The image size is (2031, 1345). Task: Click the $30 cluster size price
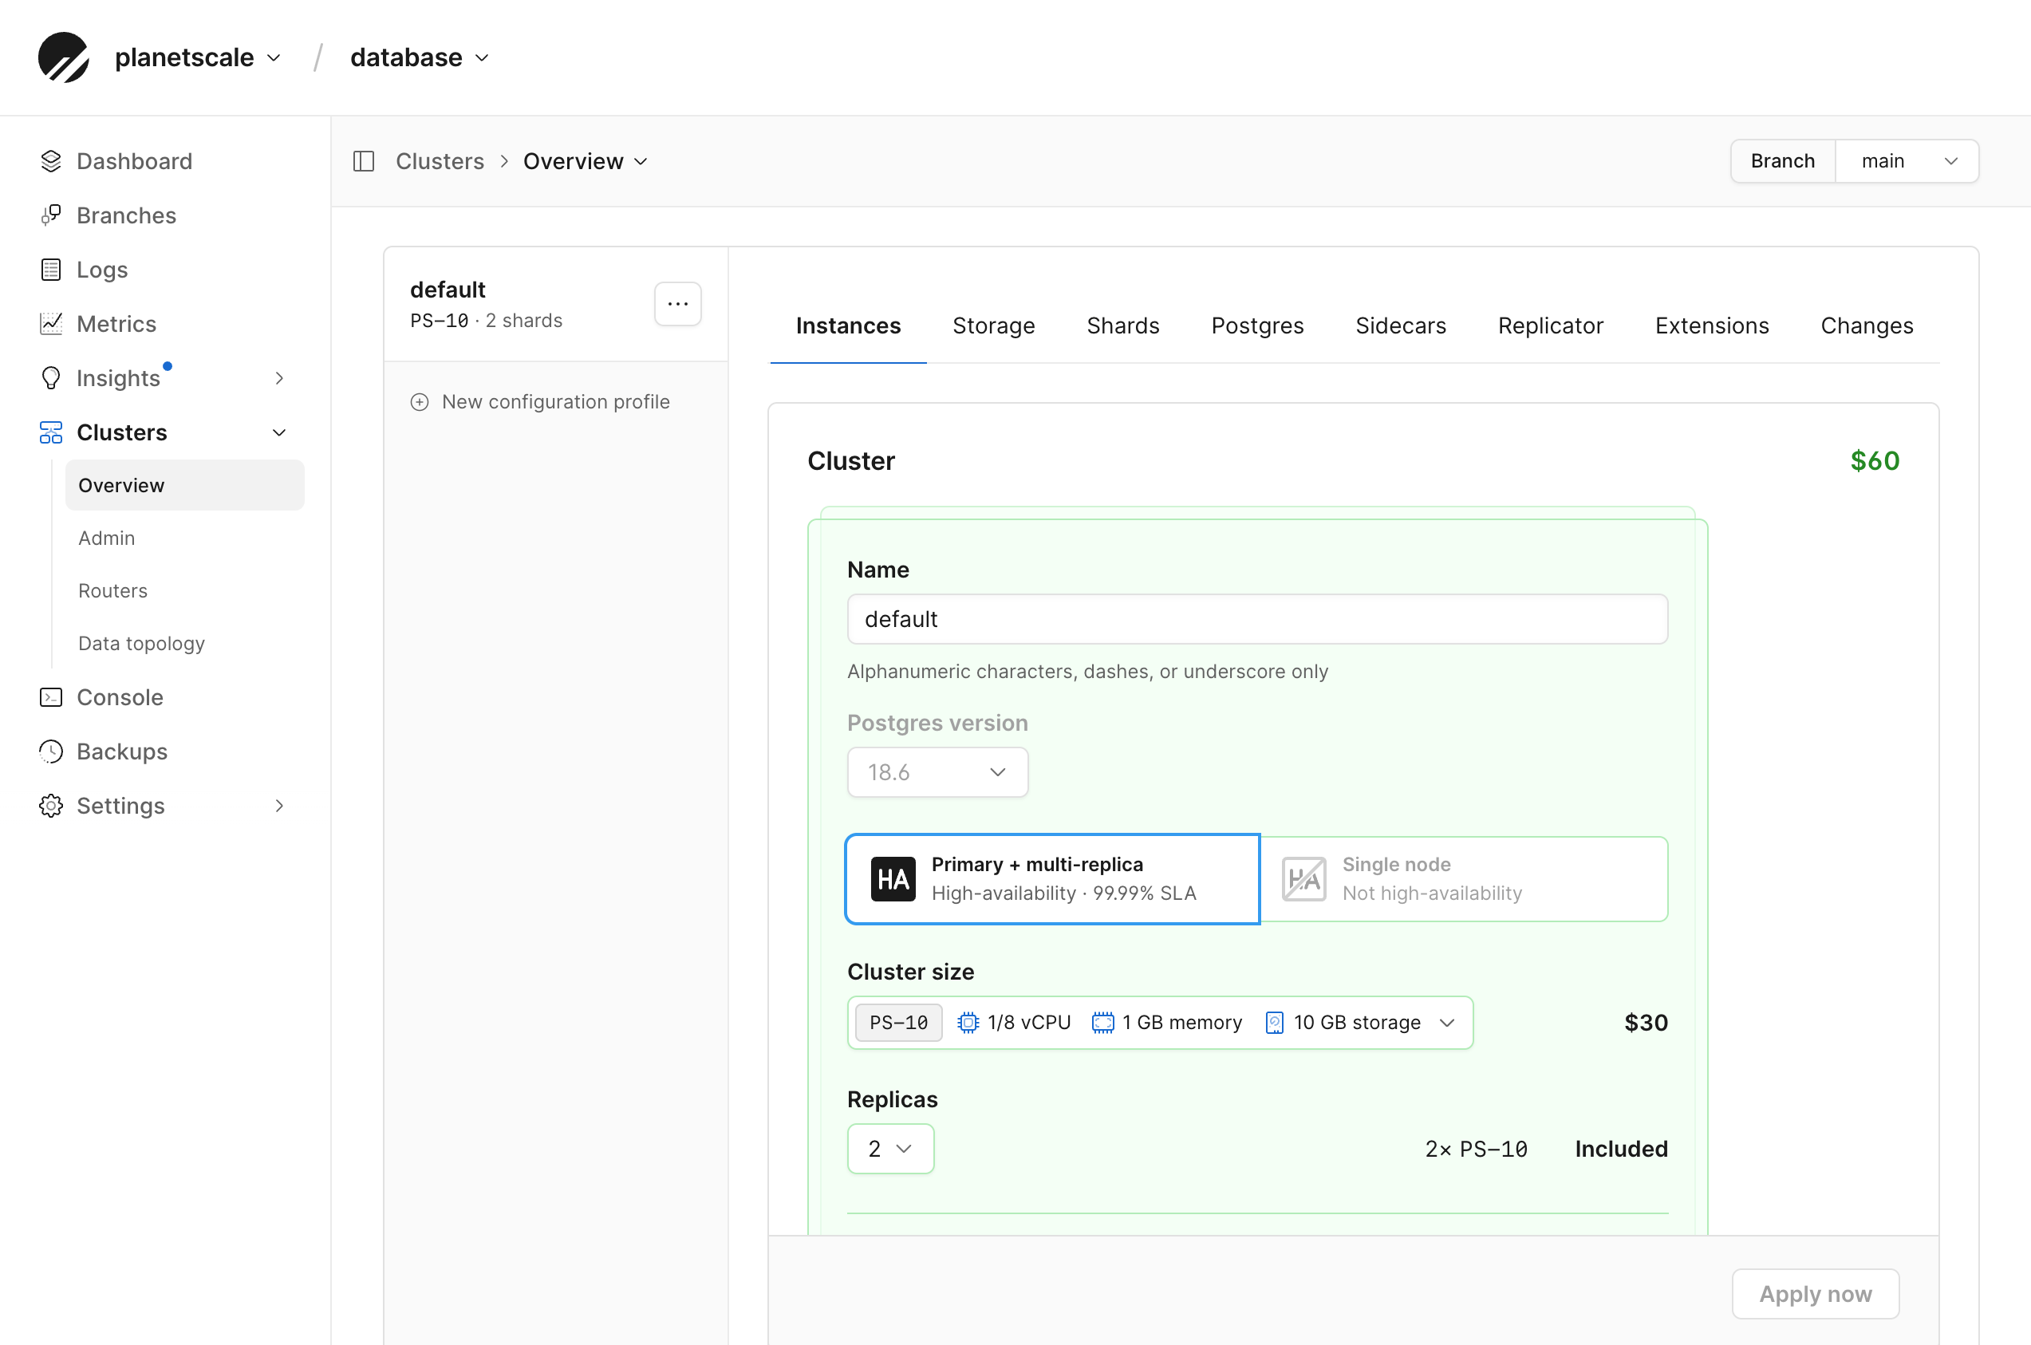pyautogui.click(x=1646, y=1023)
